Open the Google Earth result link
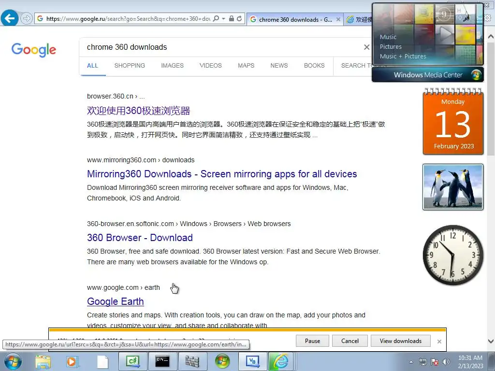The image size is (495, 371). tap(116, 301)
